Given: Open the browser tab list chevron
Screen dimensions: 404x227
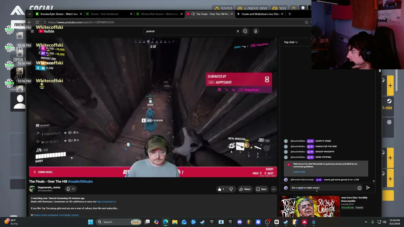Looking at the screenshot, I should (x=29, y=14).
